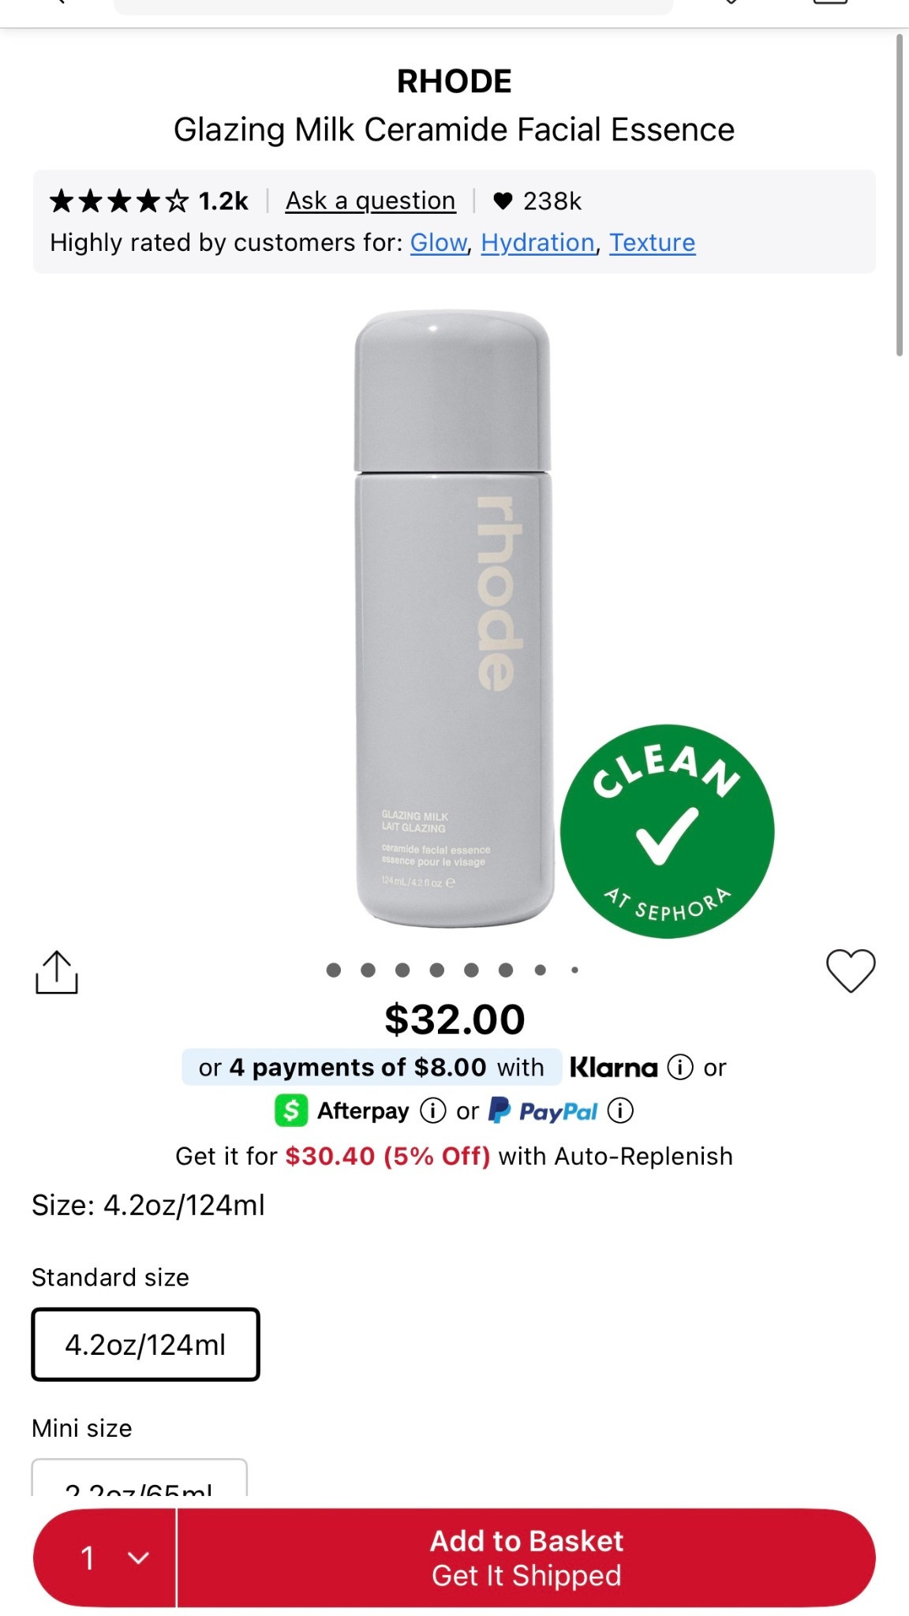Open Afterpay info icon

coord(432,1111)
